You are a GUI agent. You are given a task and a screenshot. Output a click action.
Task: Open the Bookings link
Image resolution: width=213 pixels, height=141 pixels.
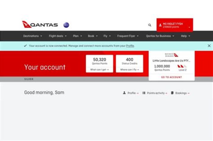[x=180, y=93]
